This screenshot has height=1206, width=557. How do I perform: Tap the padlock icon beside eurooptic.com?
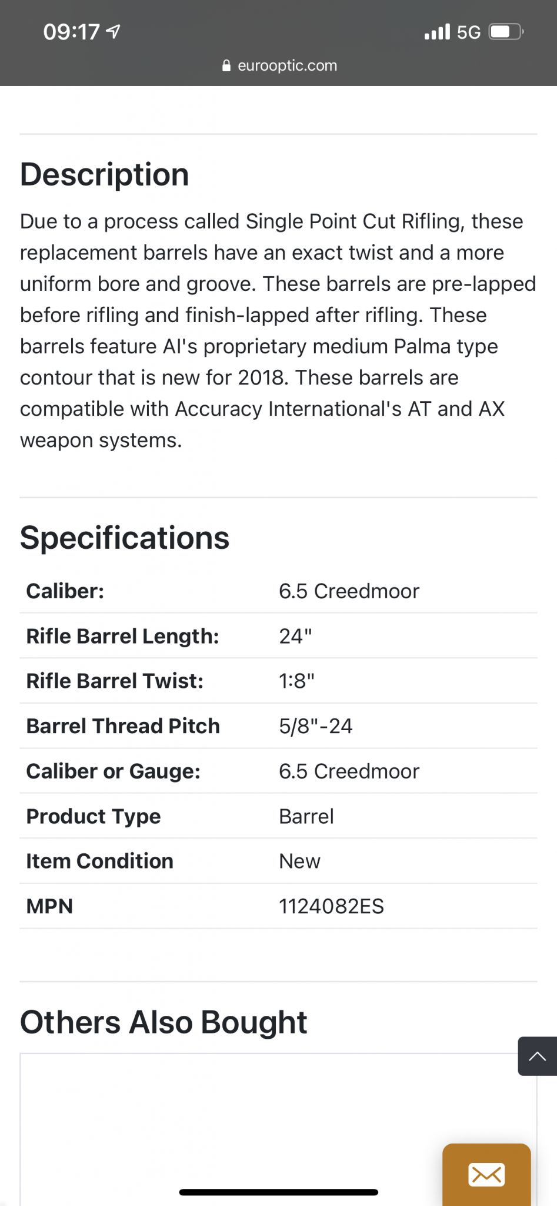point(226,65)
